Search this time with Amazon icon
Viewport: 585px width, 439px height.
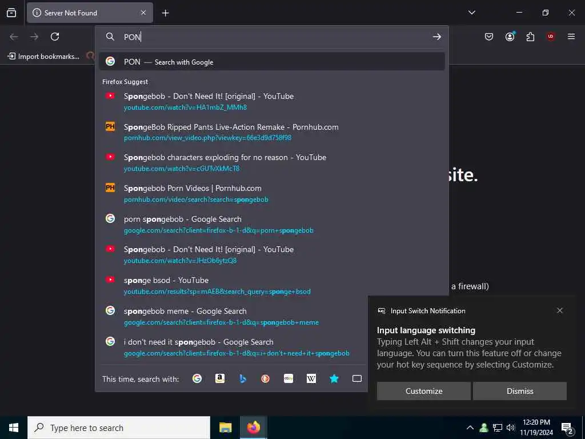point(220,378)
